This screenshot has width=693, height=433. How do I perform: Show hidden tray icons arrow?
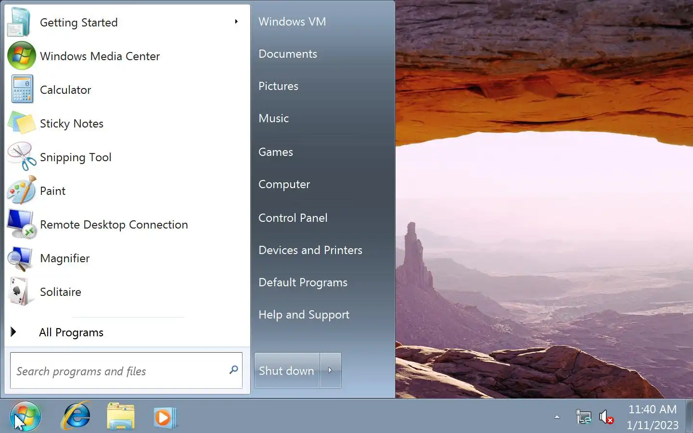pyautogui.click(x=557, y=417)
